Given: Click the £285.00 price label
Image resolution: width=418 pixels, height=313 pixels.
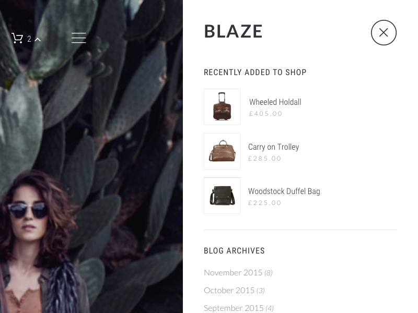Looking at the screenshot, I should (265, 159).
